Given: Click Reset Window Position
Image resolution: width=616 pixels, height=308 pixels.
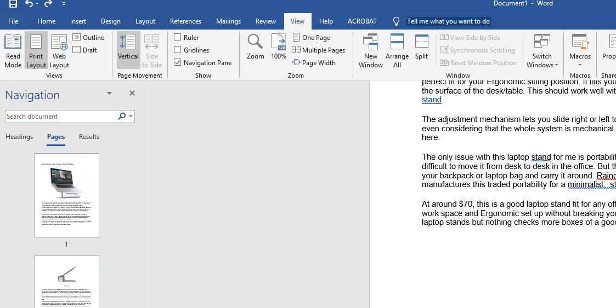Looking at the screenshot, I should tap(478, 63).
